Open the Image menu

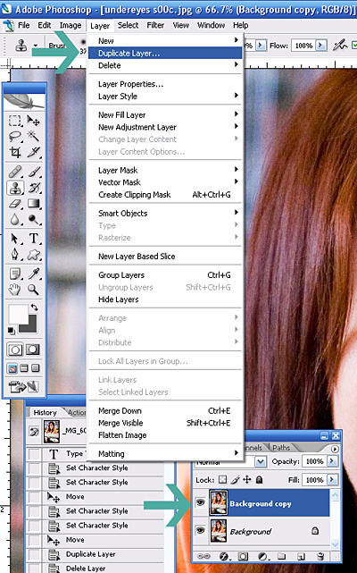tap(71, 25)
